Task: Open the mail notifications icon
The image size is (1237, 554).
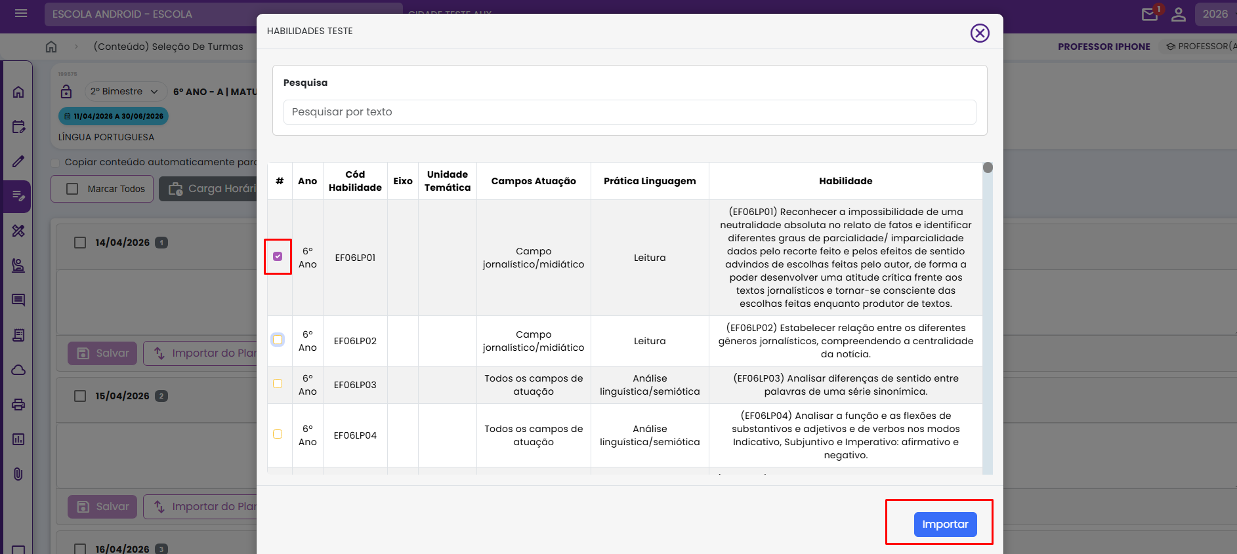Action: (1150, 14)
